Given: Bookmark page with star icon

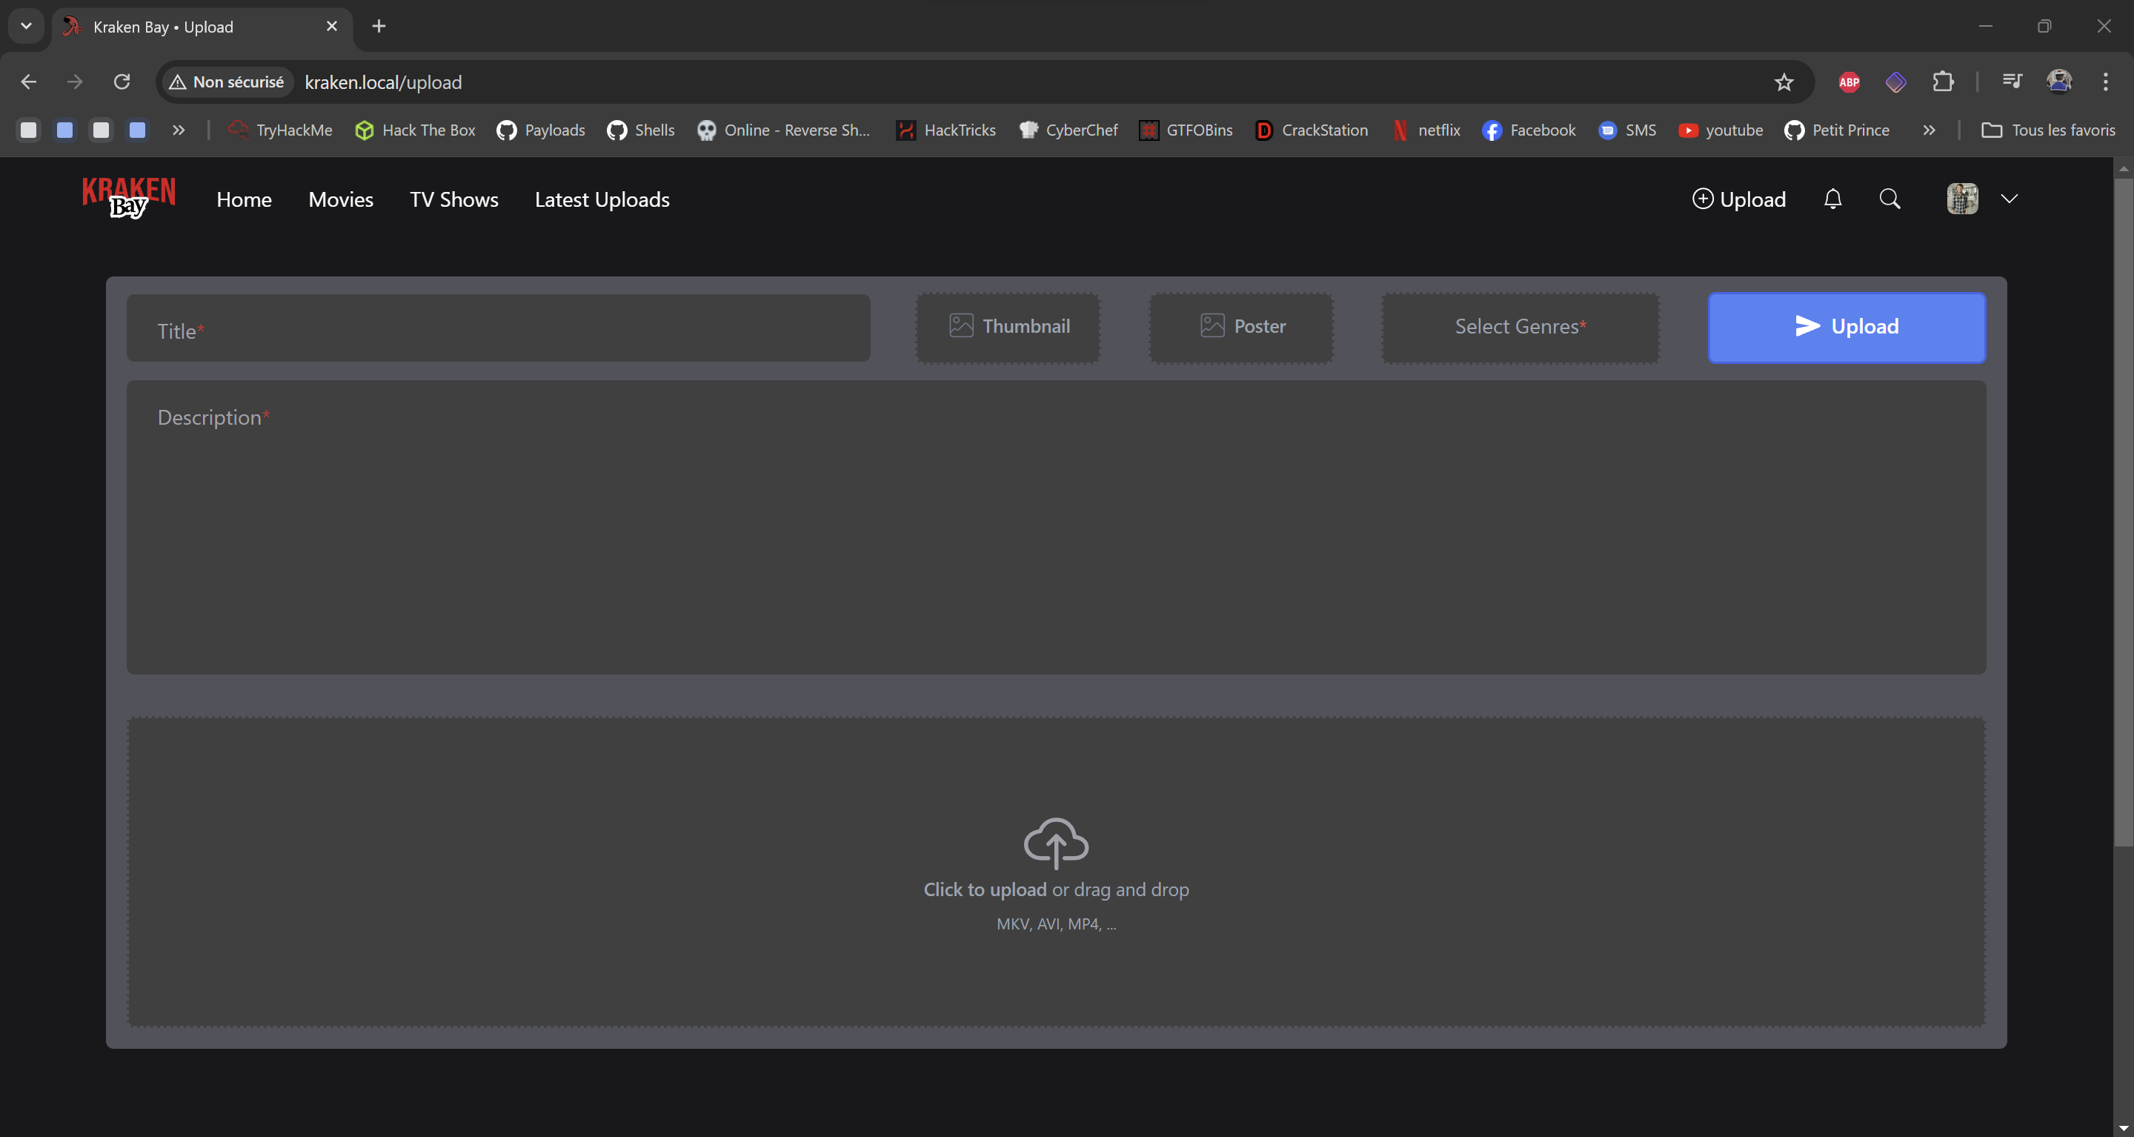Looking at the screenshot, I should point(1784,82).
